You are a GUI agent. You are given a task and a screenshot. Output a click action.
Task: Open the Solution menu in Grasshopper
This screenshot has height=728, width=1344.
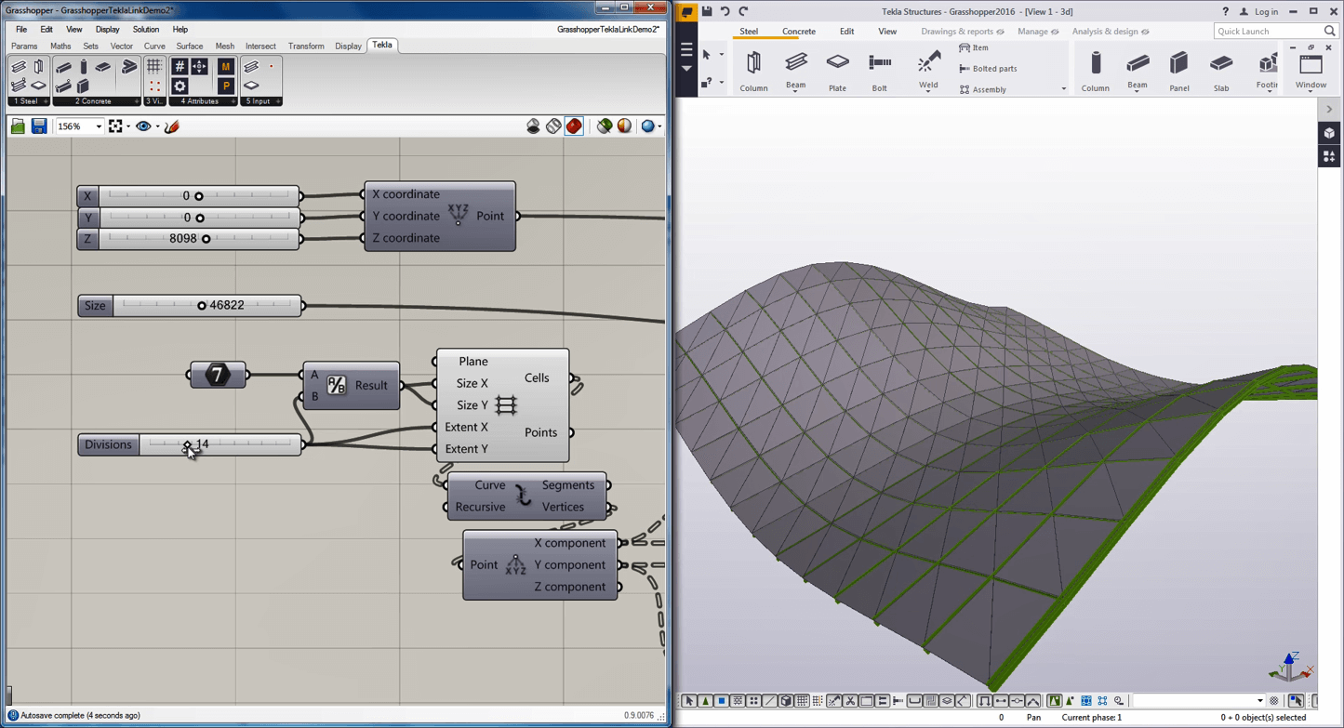point(145,30)
